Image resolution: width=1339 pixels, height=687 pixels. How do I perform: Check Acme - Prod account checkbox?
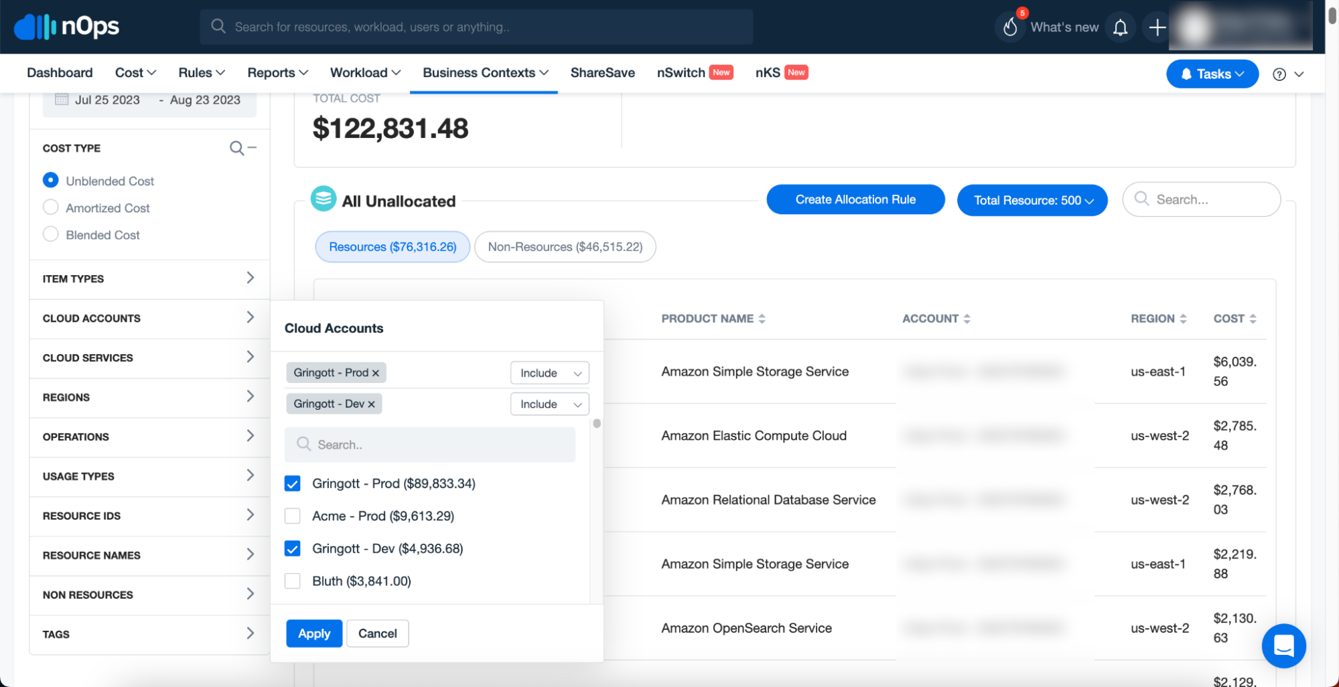click(292, 516)
